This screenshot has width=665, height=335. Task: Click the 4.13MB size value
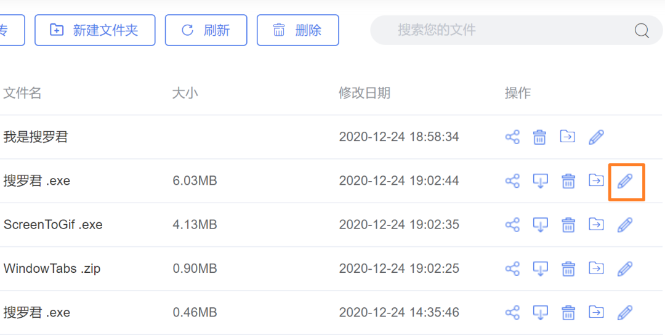(x=195, y=225)
